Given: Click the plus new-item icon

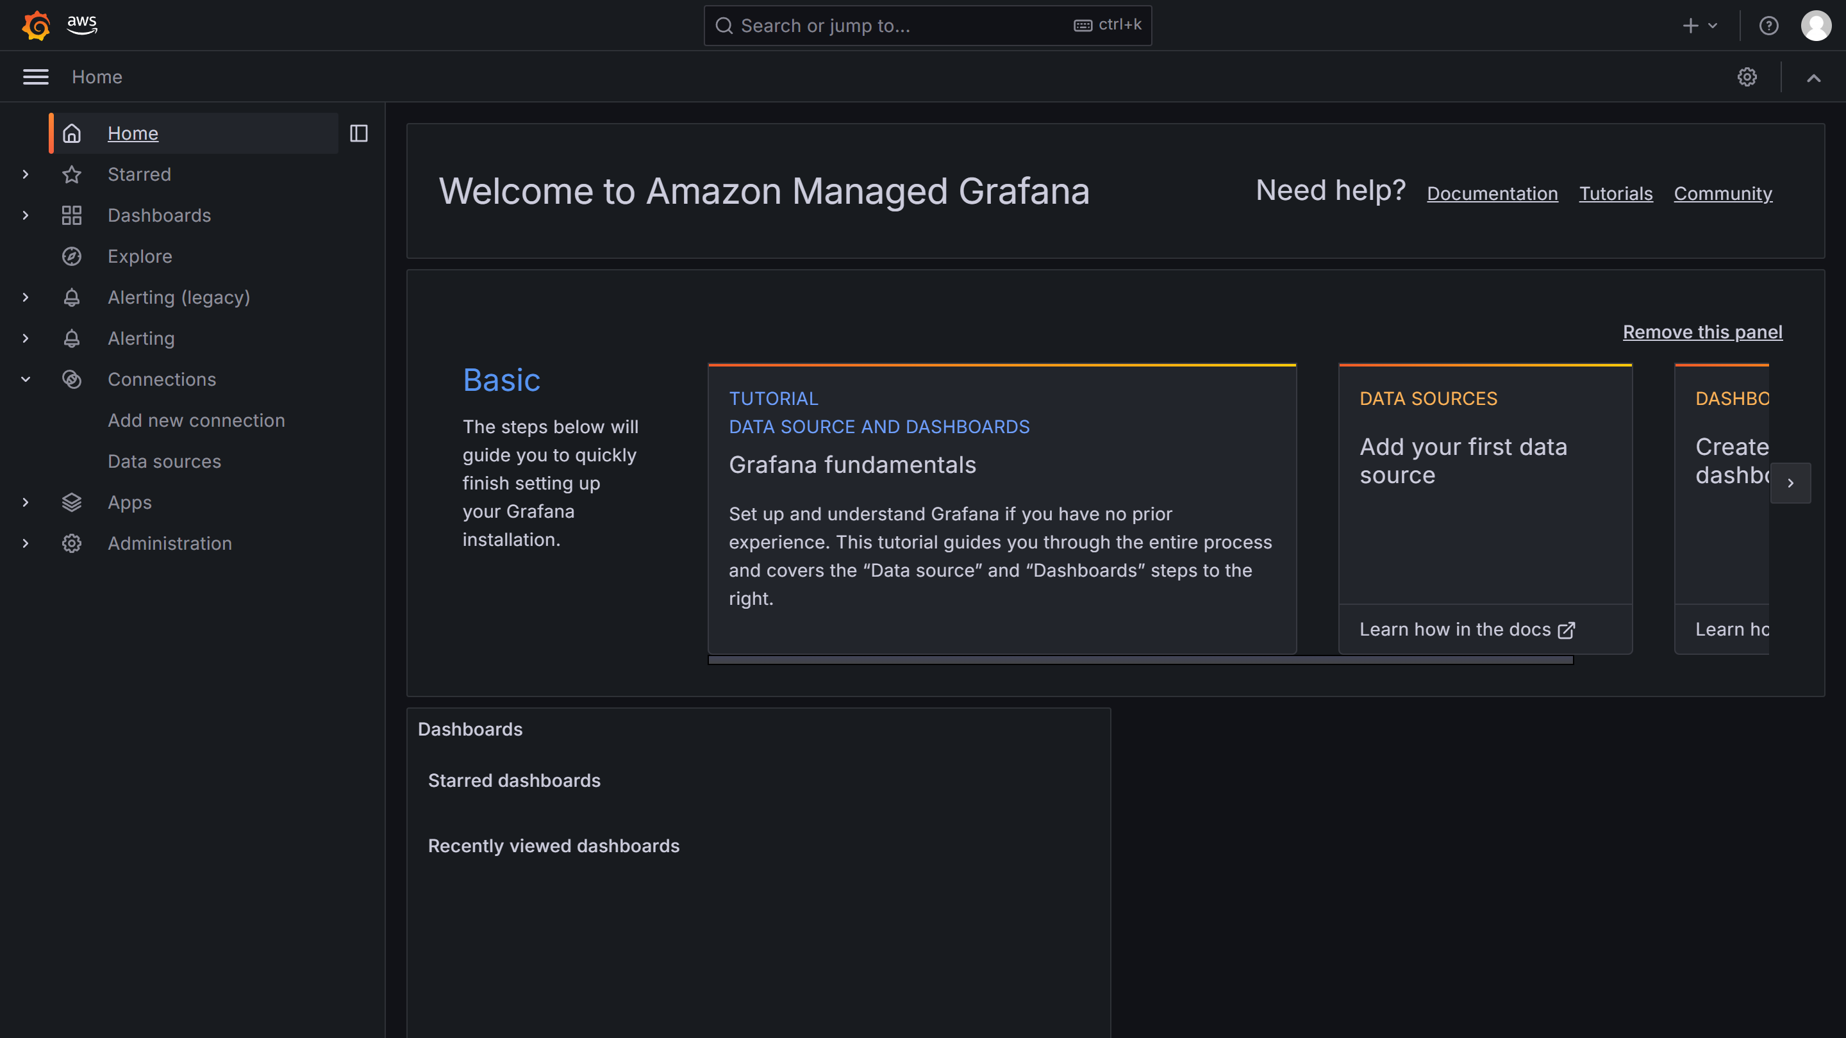Looking at the screenshot, I should [1690, 26].
